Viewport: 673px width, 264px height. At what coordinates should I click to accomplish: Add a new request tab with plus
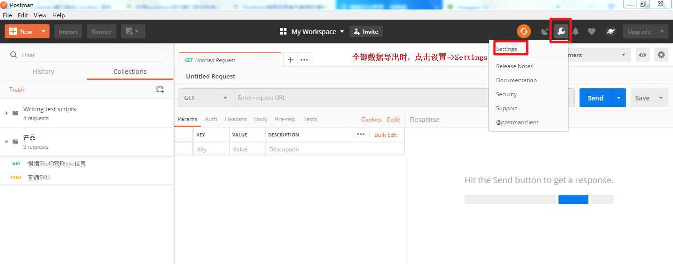(x=290, y=60)
